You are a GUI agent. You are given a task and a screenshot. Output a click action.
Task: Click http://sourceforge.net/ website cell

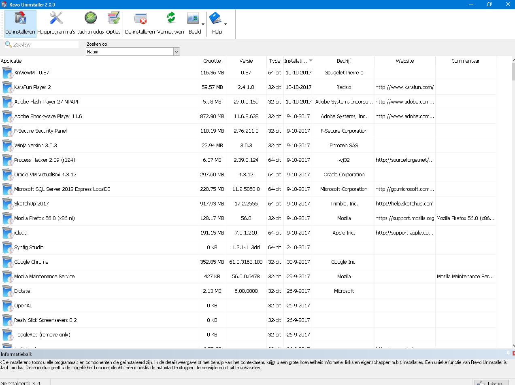coord(404,160)
